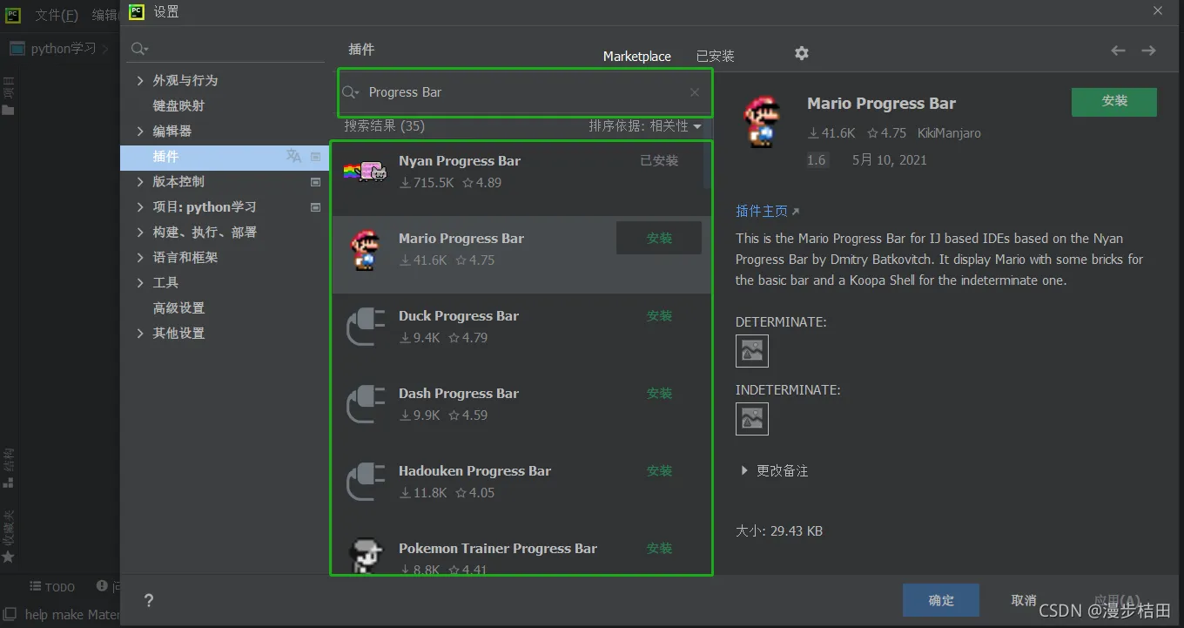1184x628 pixels.
Task: Open the help question mark icon
Action: click(149, 600)
